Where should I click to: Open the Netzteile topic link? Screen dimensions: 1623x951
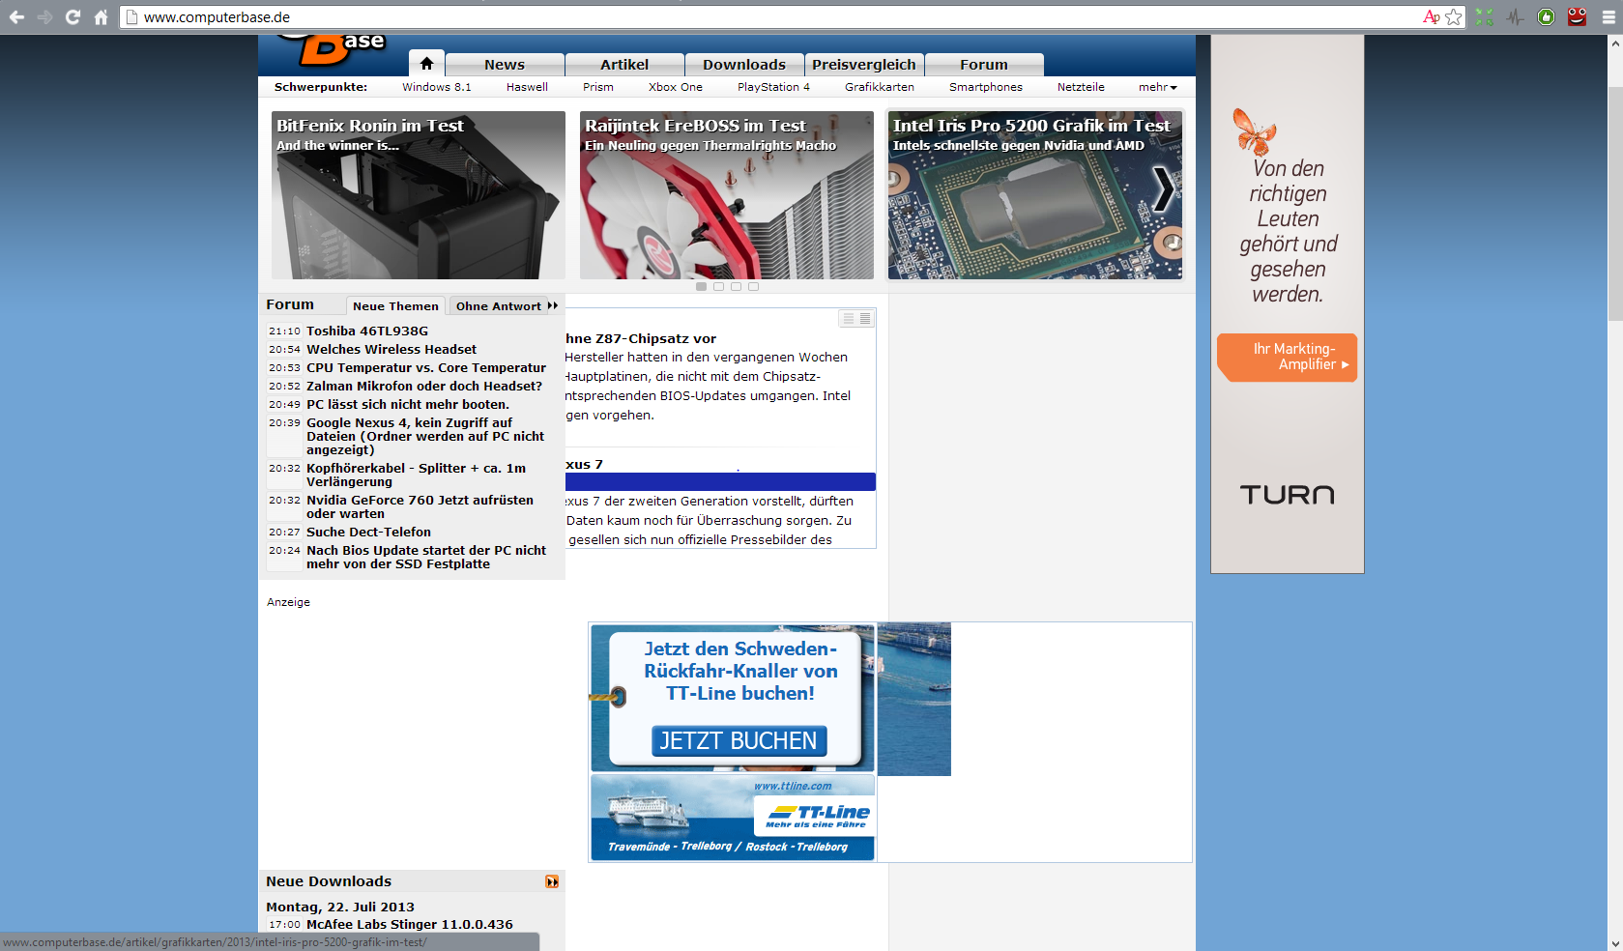(1081, 87)
